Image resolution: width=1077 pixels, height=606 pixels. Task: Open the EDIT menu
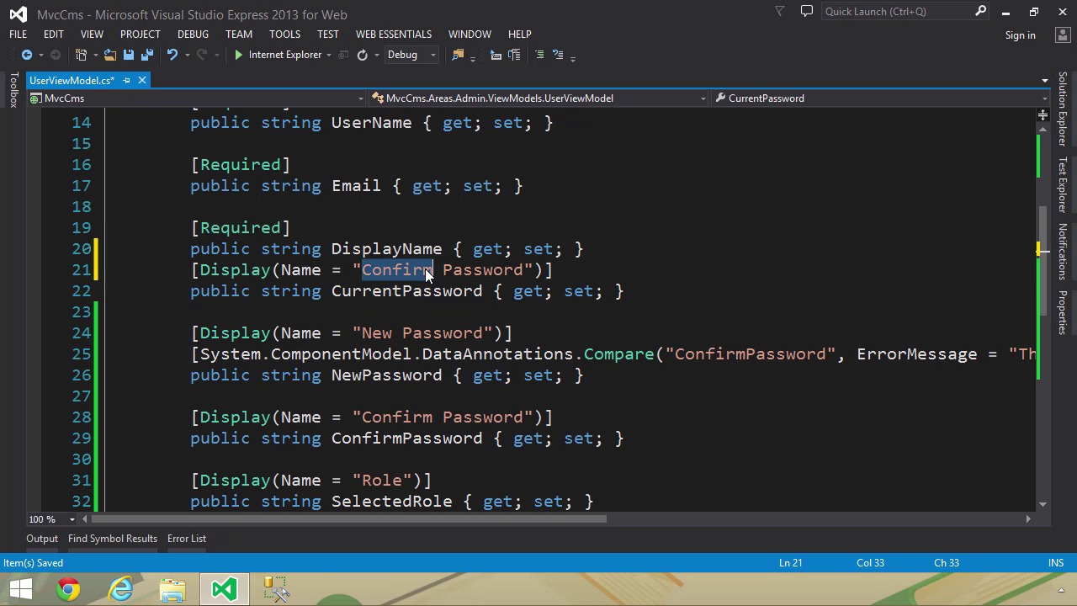pos(53,35)
